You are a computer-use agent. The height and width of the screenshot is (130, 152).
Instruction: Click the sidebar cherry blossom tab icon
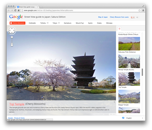(x=120, y=29)
